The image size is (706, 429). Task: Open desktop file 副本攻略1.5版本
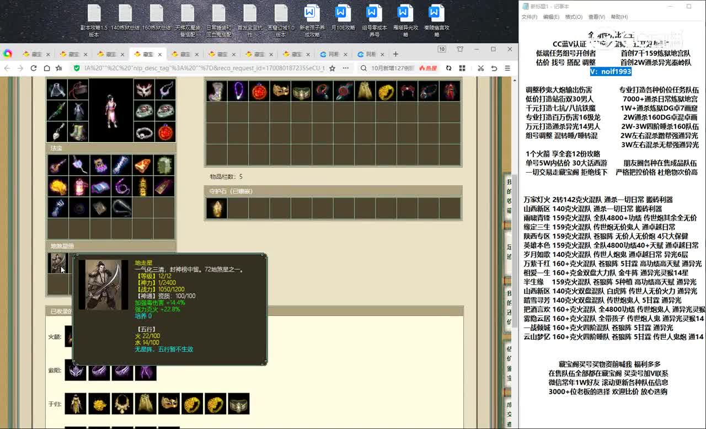coord(94,21)
